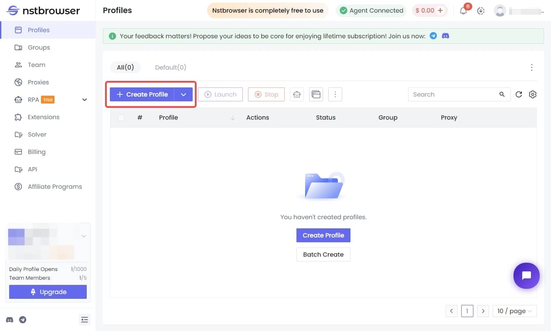Viewport: 551px width, 331px height.
Task: Collapse the sidebar menu
Action: (85, 320)
